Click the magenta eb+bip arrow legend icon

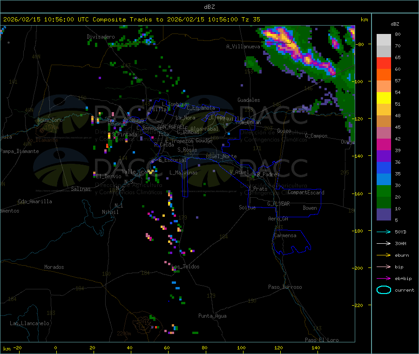pos(384,279)
